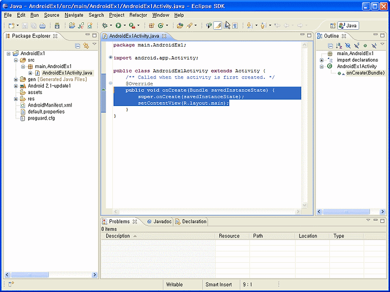Click the Next Annotation icon
Image resolution: width=390 pixels, height=292 pixels.
(x=250, y=25)
